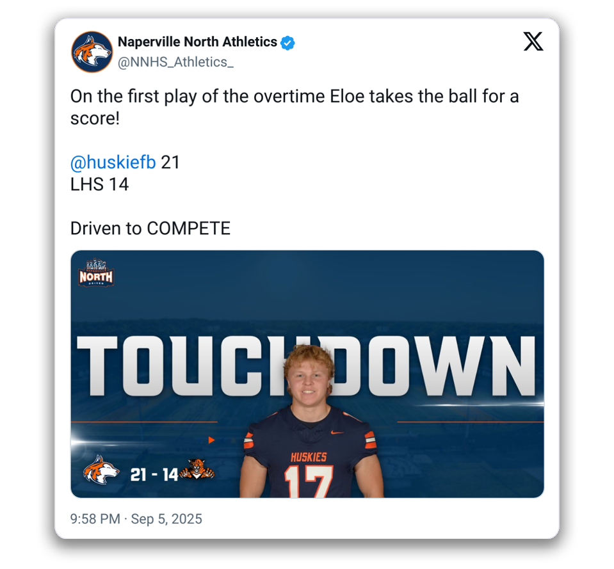The image size is (614, 569).
Task: Click the husky mascot logo beside score
Action: coord(101,469)
